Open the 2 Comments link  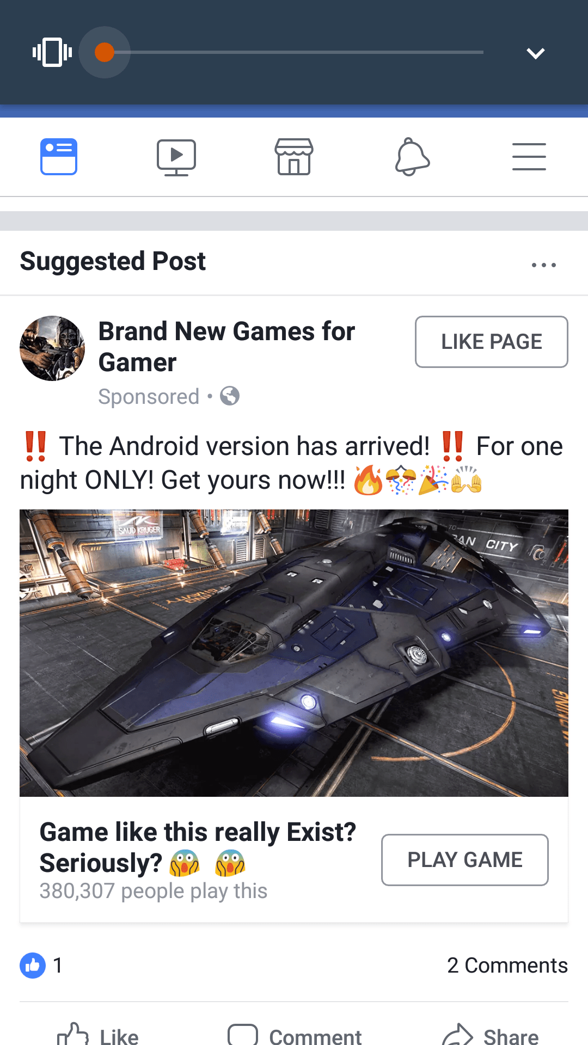tap(507, 966)
